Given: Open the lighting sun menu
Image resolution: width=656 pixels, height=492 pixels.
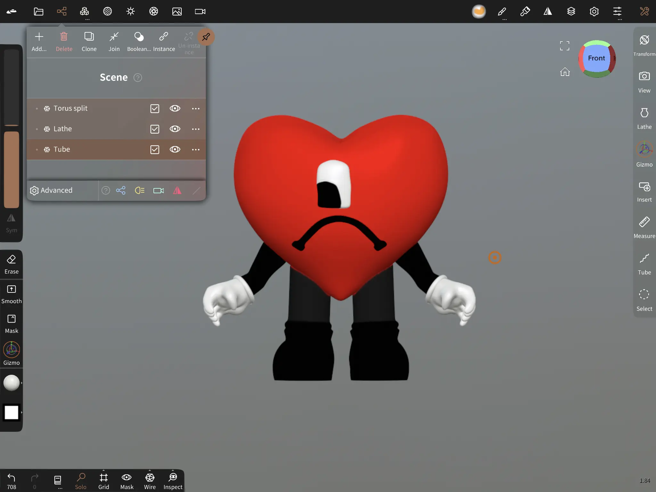Looking at the screenshot, I should [x=131, y=12].
